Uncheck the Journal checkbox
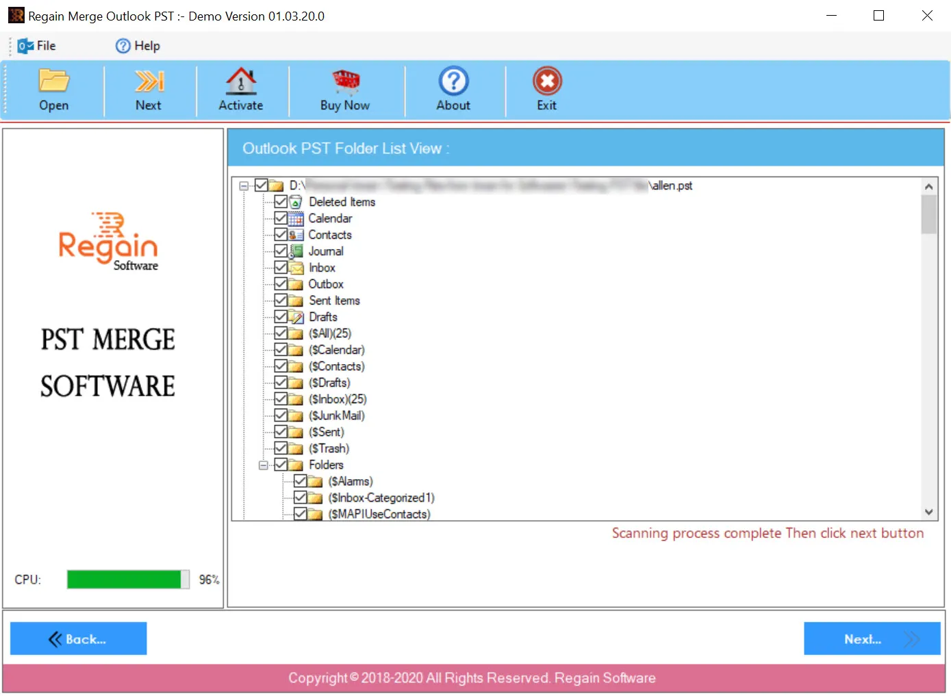The width and height of the screenshot is (951, 696). click(281, 251)
